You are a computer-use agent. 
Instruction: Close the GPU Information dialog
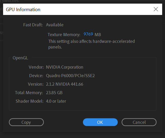(156, 9)
